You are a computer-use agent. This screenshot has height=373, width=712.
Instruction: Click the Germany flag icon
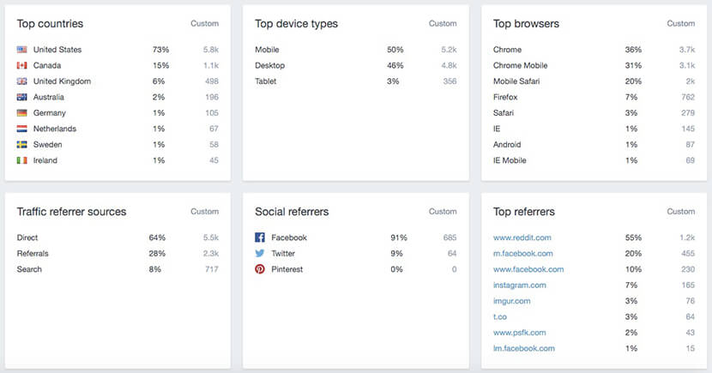[x=22, y=113]
